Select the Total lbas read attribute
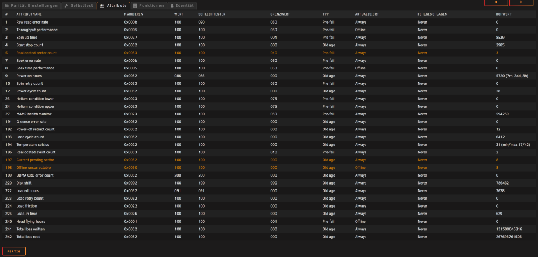The width and height of the screenshot is (538, 257). [29, 237]
